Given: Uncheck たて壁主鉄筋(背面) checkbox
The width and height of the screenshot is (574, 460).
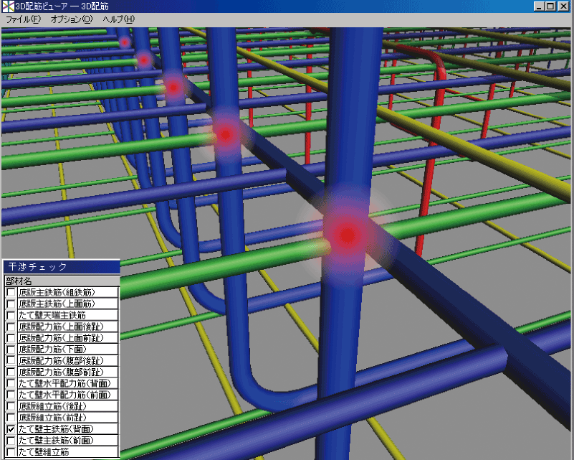Looking at the screenshot, I should [x=11, y=429].
